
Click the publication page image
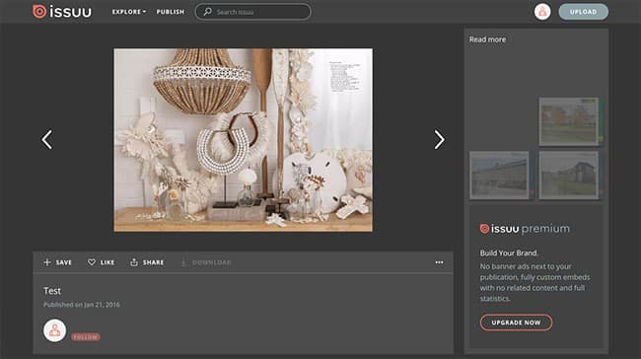(x=244, y=140)
